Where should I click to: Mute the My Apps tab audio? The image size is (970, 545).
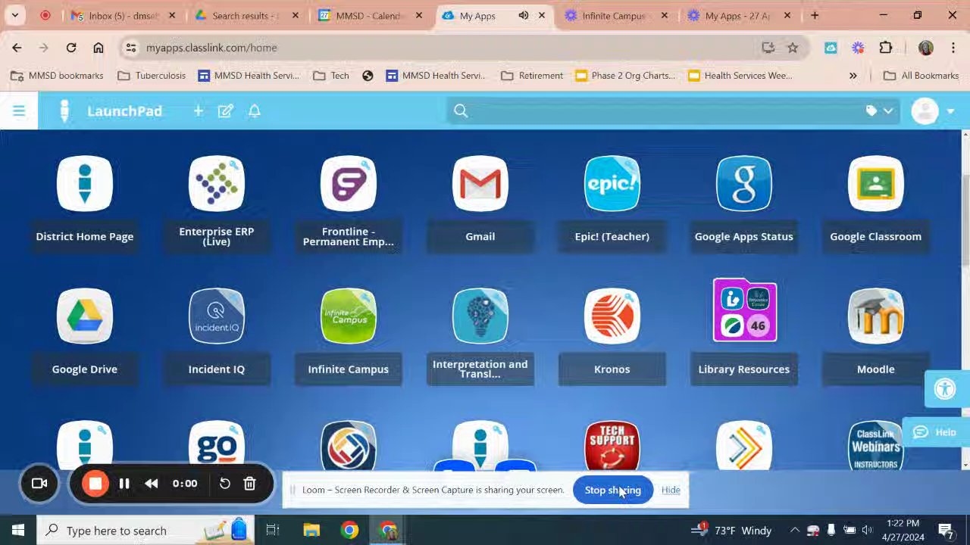pyautogui.click(x=523, y=15)
